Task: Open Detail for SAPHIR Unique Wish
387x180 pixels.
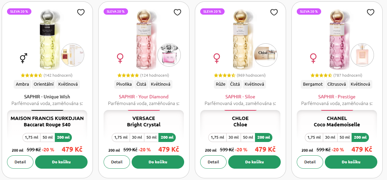Action: point(20,162)
